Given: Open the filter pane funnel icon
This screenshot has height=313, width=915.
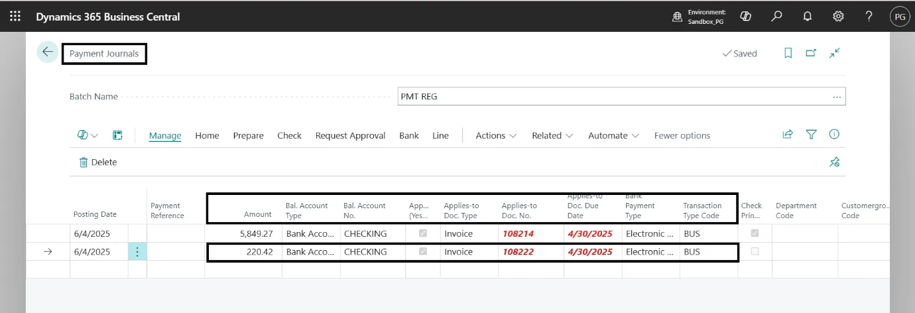Looking at the screenshot, I should point(811,135).
